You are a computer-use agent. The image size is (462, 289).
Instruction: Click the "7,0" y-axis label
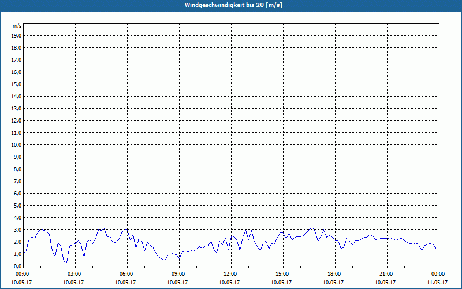(17, 181)
